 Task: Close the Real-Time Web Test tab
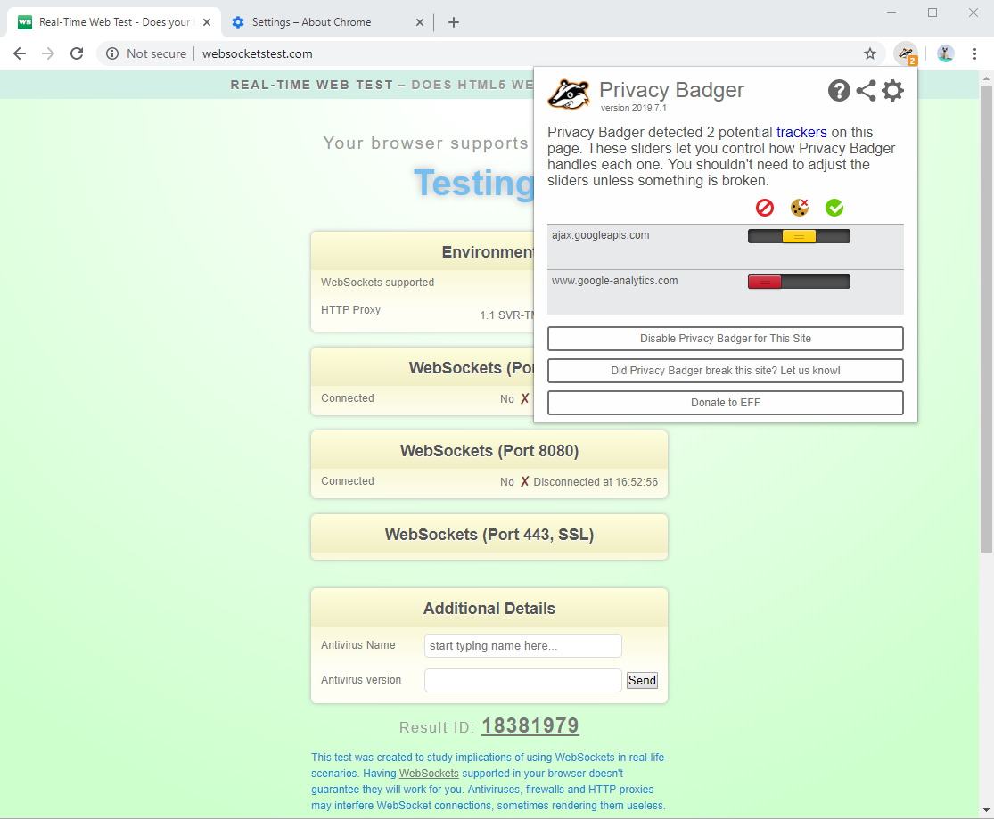[x=207, y=22]
